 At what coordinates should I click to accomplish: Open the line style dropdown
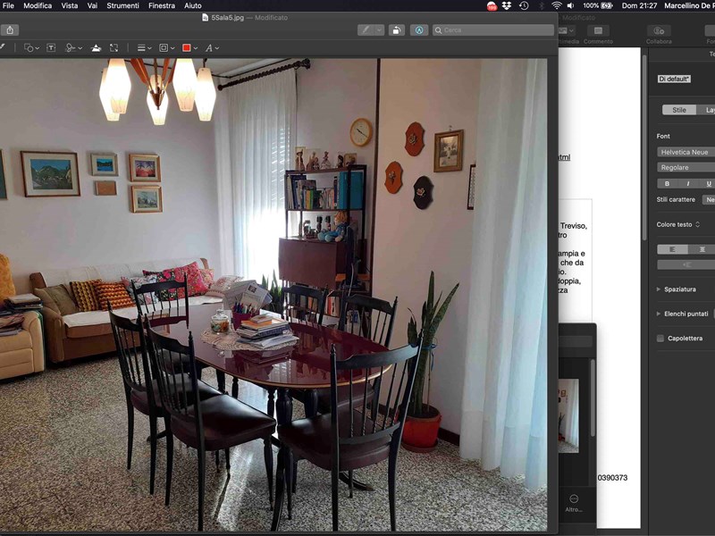[x=143, y=47]
